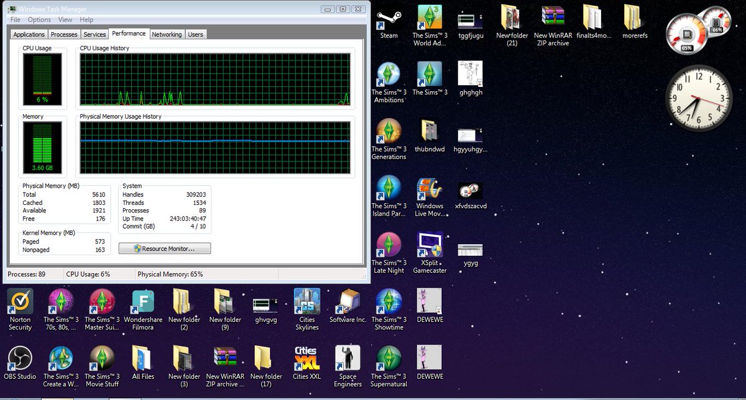Viewport: 746px width, 400px height.
Task: Launch The Sims 3 Supernatural shortcut
Action: click(389, 366)
